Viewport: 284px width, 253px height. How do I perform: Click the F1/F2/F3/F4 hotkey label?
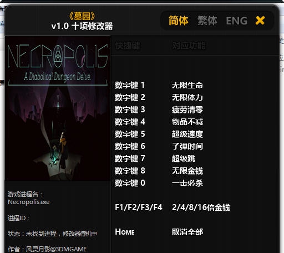click(139, 207)
